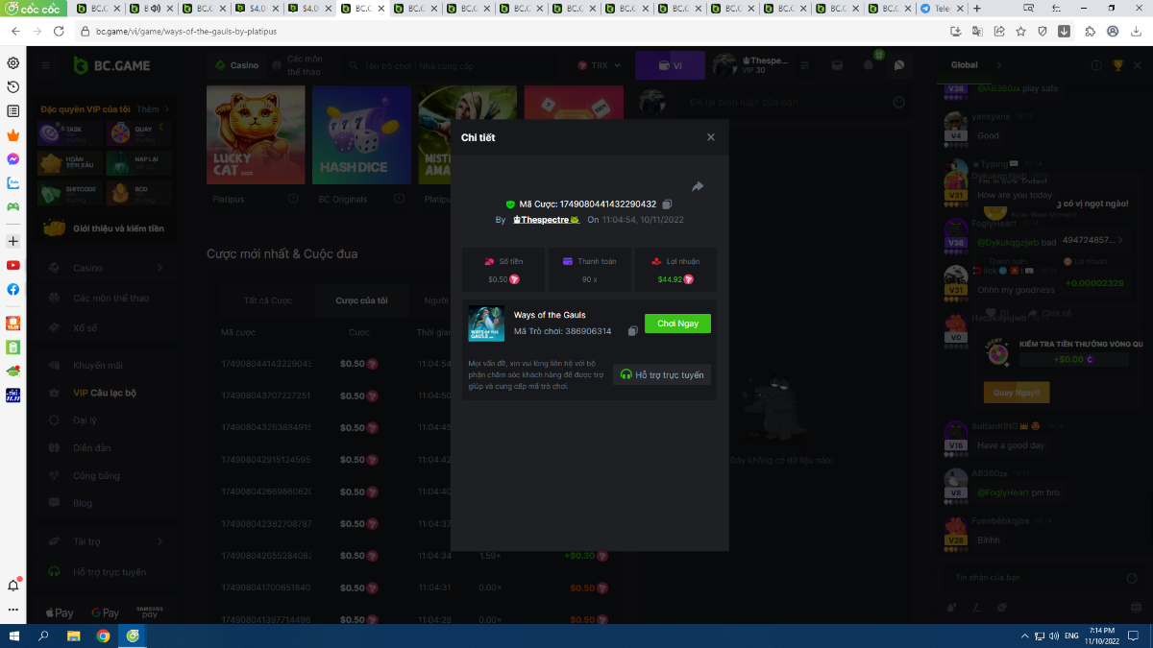The width and height of the screenshot is (1153, 648).
Task: Open Hỗ trợ trực tuyến support button
Action: click(662, 374)
